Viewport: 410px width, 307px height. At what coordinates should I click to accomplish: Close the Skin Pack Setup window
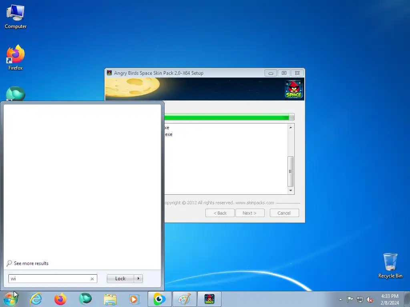point(297,73)
